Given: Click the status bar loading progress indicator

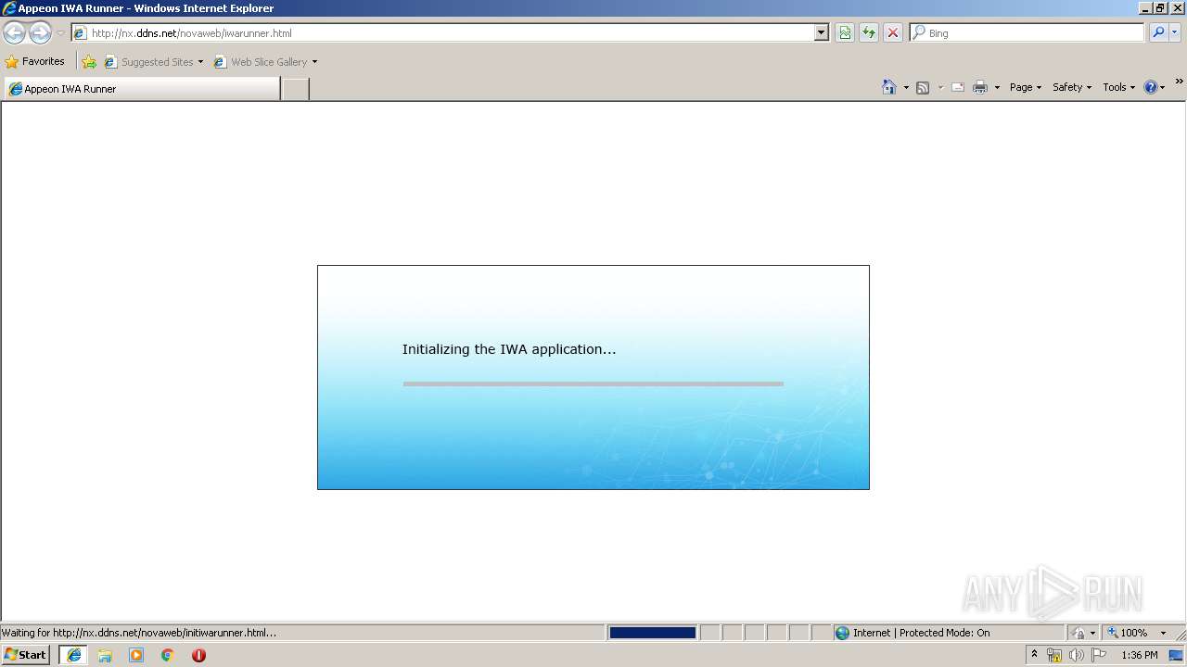Looking at the screenshot, I should pos(652,633).
